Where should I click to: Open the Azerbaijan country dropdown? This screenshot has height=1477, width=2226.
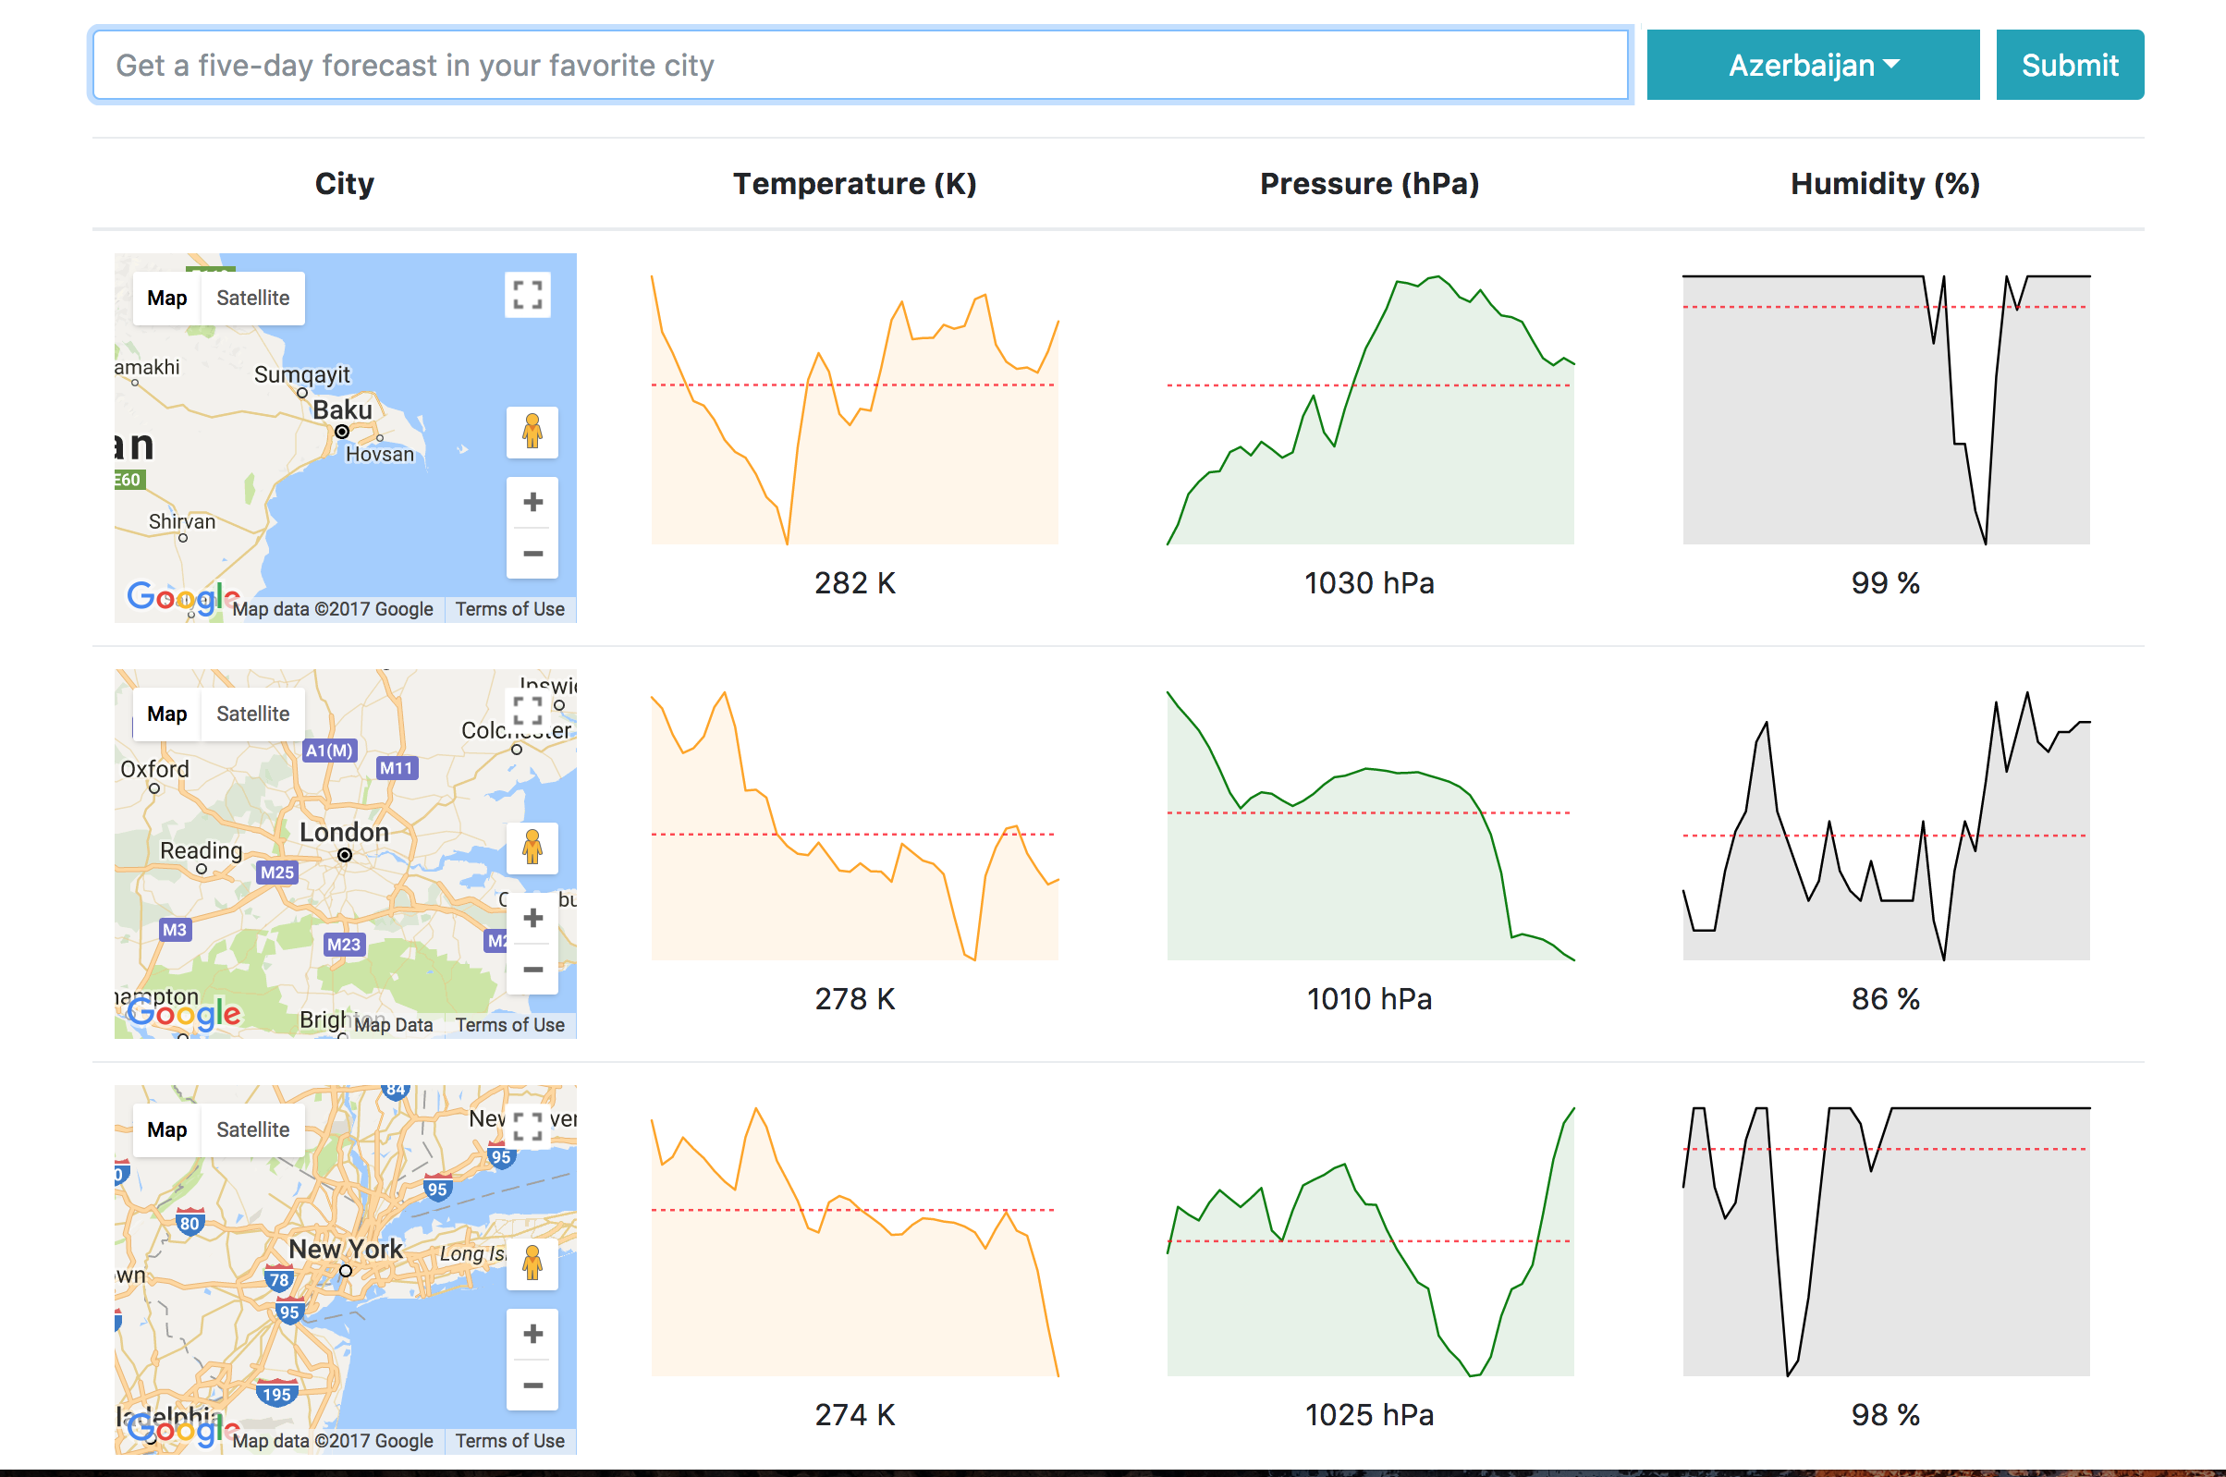1812,65
